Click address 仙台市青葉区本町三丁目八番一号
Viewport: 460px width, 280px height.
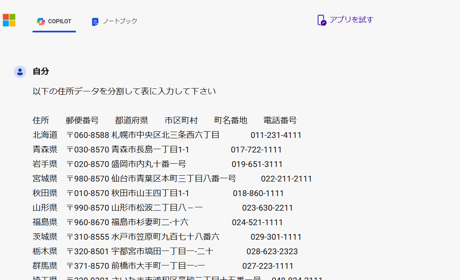174,179
